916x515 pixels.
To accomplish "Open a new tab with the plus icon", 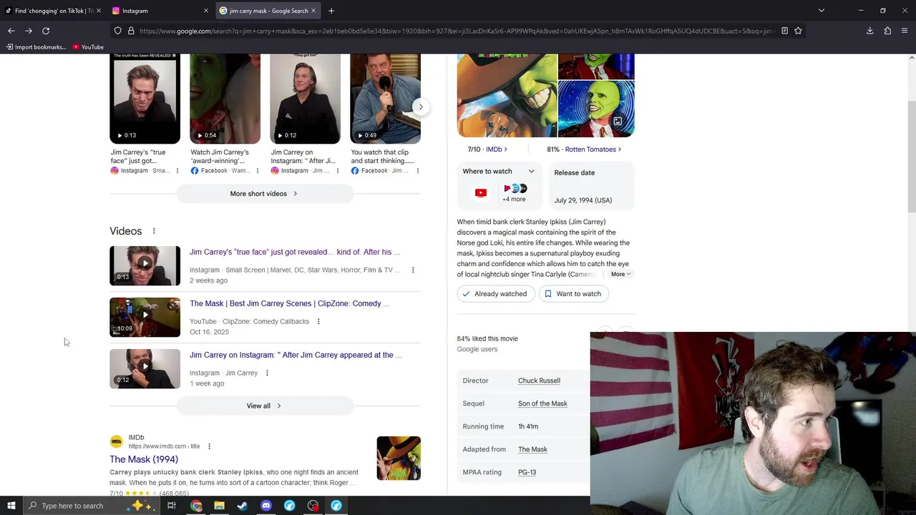I will click(x=331, y=11).
